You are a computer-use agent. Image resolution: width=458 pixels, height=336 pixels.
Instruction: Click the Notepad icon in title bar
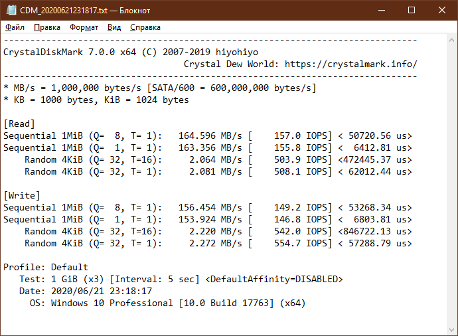point(11,10)
